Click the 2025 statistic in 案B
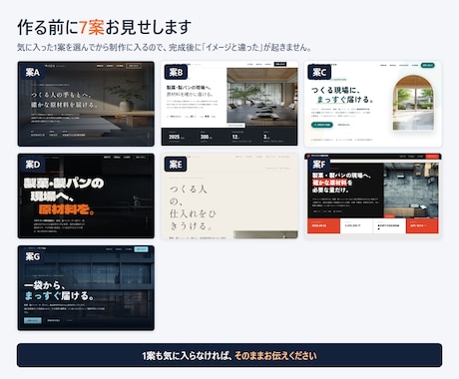This screenshot has width=459, height=379. [175, 137]
